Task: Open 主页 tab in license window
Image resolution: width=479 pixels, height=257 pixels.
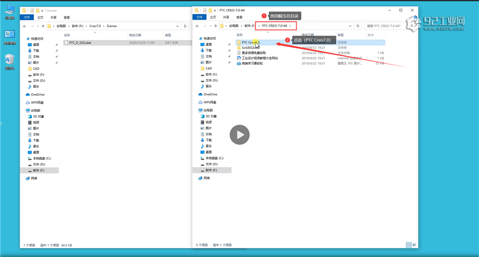Action: pyautogui.click(x=40, y=18)
